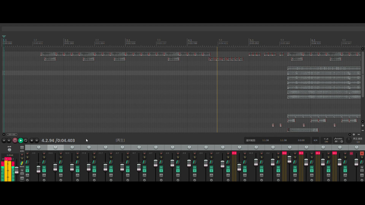Open the master track ROUTE icon
The width and height of the screenshot is (365, 205).
coord(22,163)
